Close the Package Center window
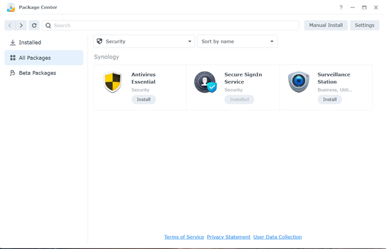 [x=376, y=8]
